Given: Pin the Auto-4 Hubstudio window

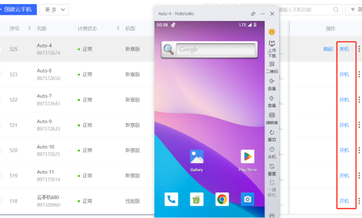Looking at the screenshot, I should coord(253,14).
